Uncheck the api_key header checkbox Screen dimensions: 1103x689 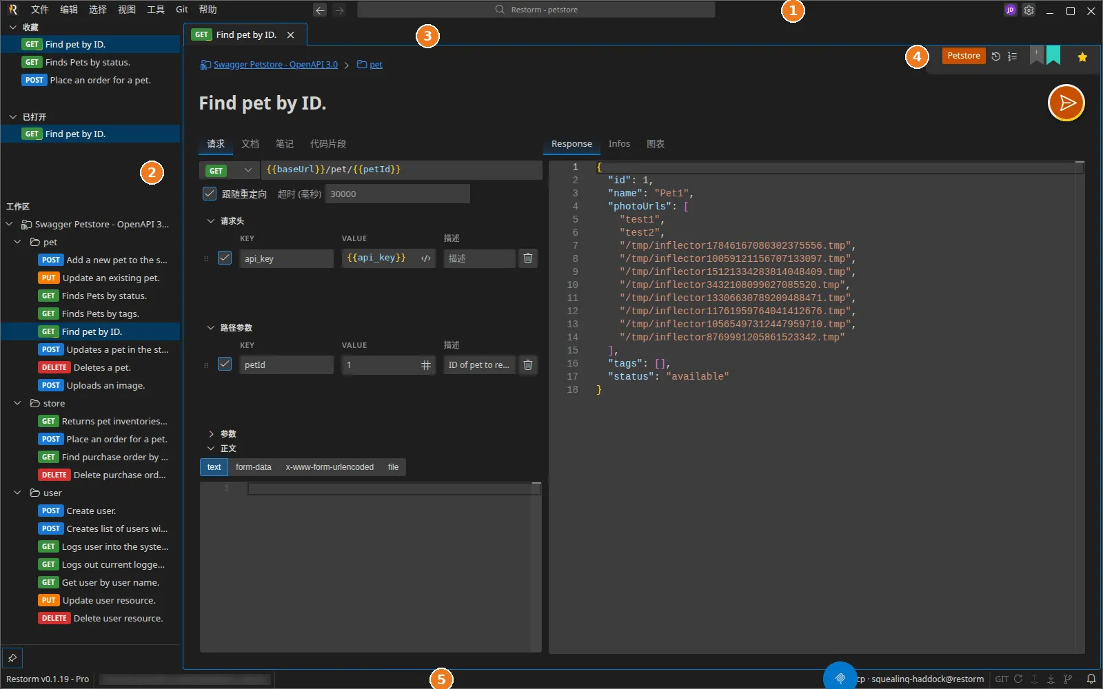click(225, 258)
